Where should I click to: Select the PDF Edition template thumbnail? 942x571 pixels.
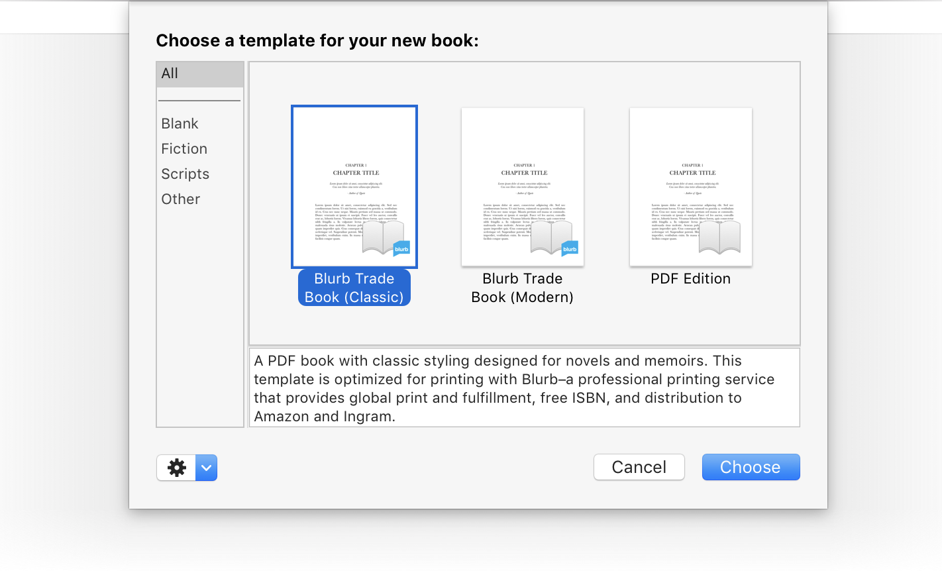[x=691, y=187]
